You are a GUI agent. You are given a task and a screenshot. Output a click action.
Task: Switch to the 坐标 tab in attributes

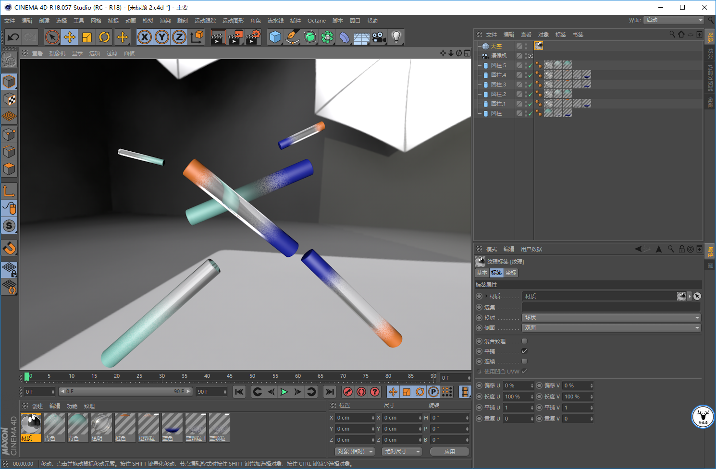511,273
